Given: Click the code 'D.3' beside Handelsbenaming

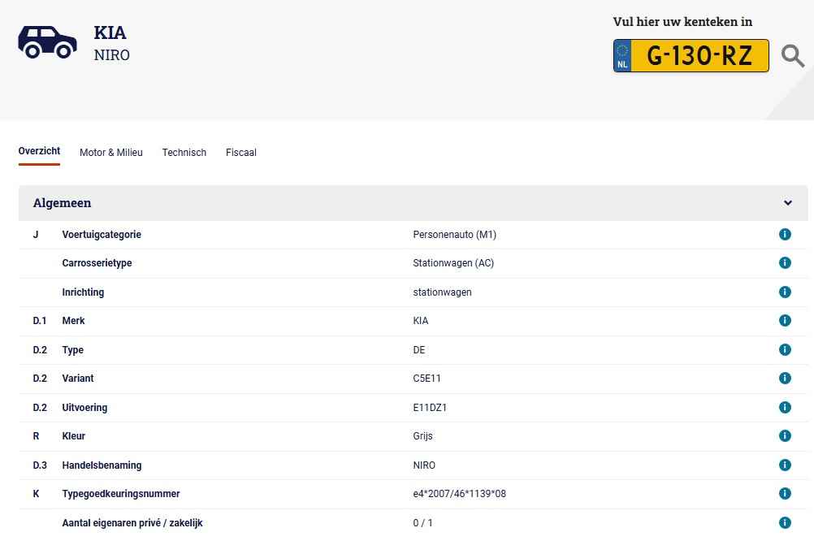Looking at the screenshot, I should pos(40,465).
